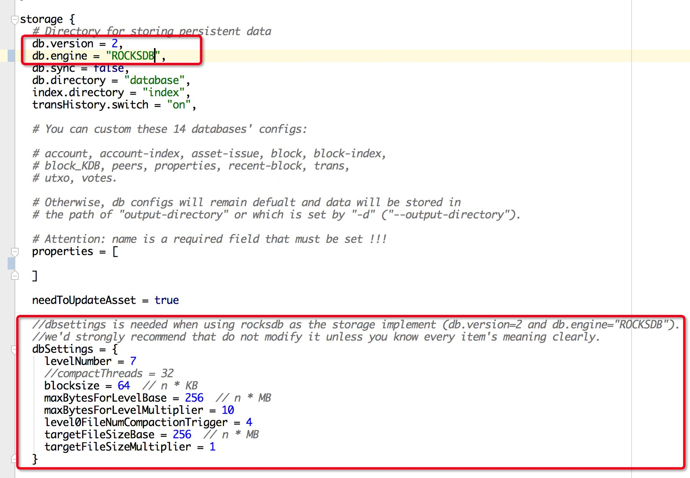The width and height of the screenshot is (690, 478).
Task: Click the properties key name
Action: coord(63,251)
